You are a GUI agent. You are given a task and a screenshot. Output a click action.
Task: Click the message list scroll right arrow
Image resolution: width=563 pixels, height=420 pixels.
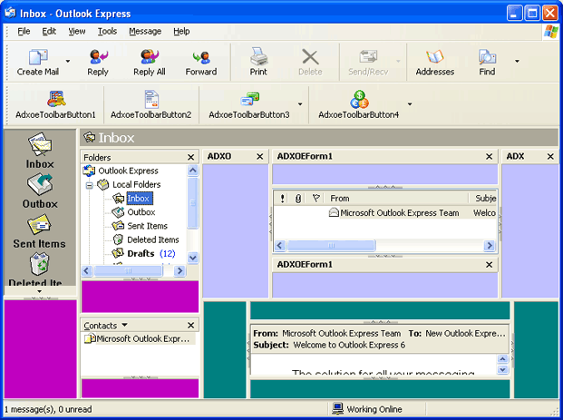click(x=489, y=246)
